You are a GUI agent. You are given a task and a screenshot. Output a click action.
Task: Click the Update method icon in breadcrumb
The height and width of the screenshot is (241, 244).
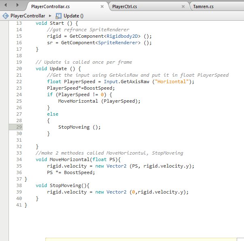tap(58, 16)
